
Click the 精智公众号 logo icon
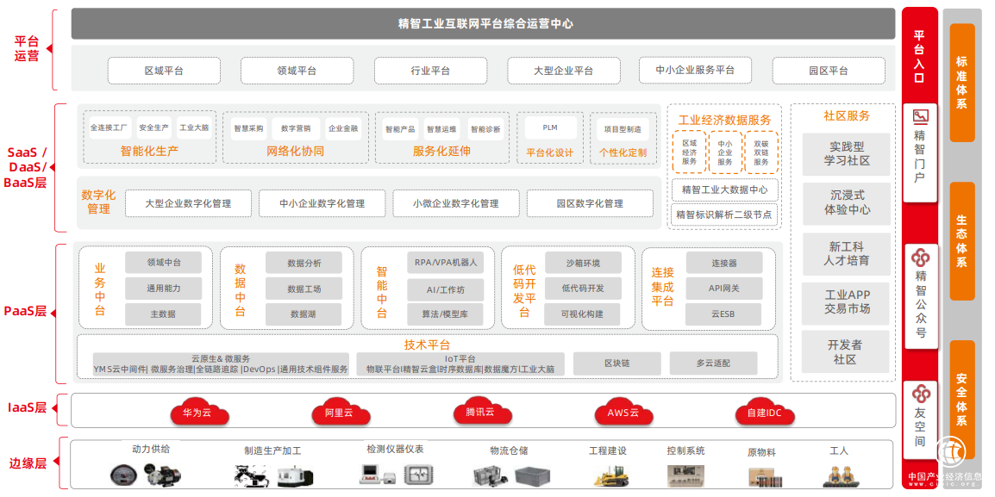click(920, 257)
